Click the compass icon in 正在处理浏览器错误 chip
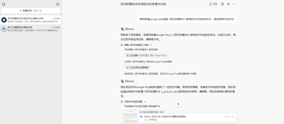This screenshot has width=284, height=124. click(x=128, y=68)
